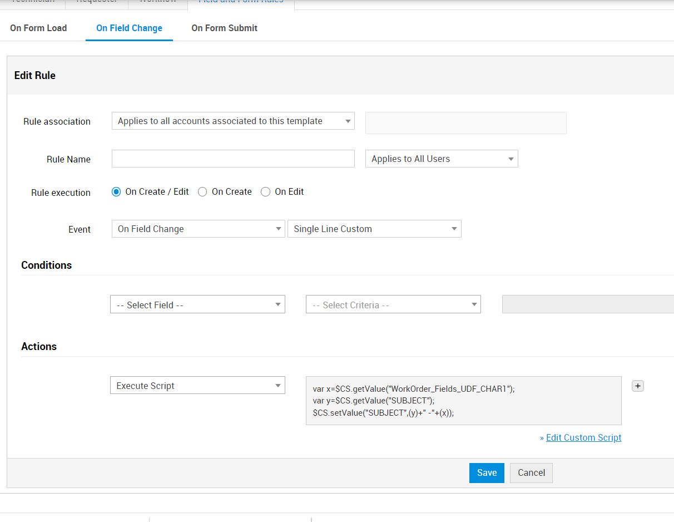Select the On Field Change tab
Screen dimensions: 674x522
point(129,28)
